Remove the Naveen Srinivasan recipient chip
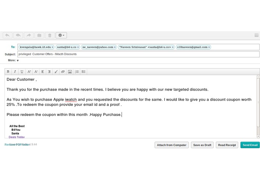Viewport: 260px width, 184px height. (x=172, y=47)
